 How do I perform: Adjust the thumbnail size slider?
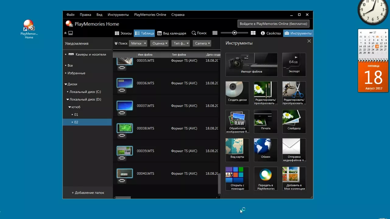[234, 33]
